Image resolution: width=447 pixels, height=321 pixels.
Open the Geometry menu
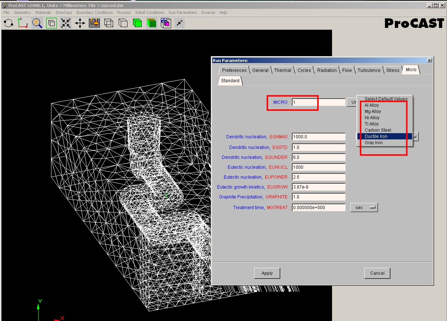point(22,12)
